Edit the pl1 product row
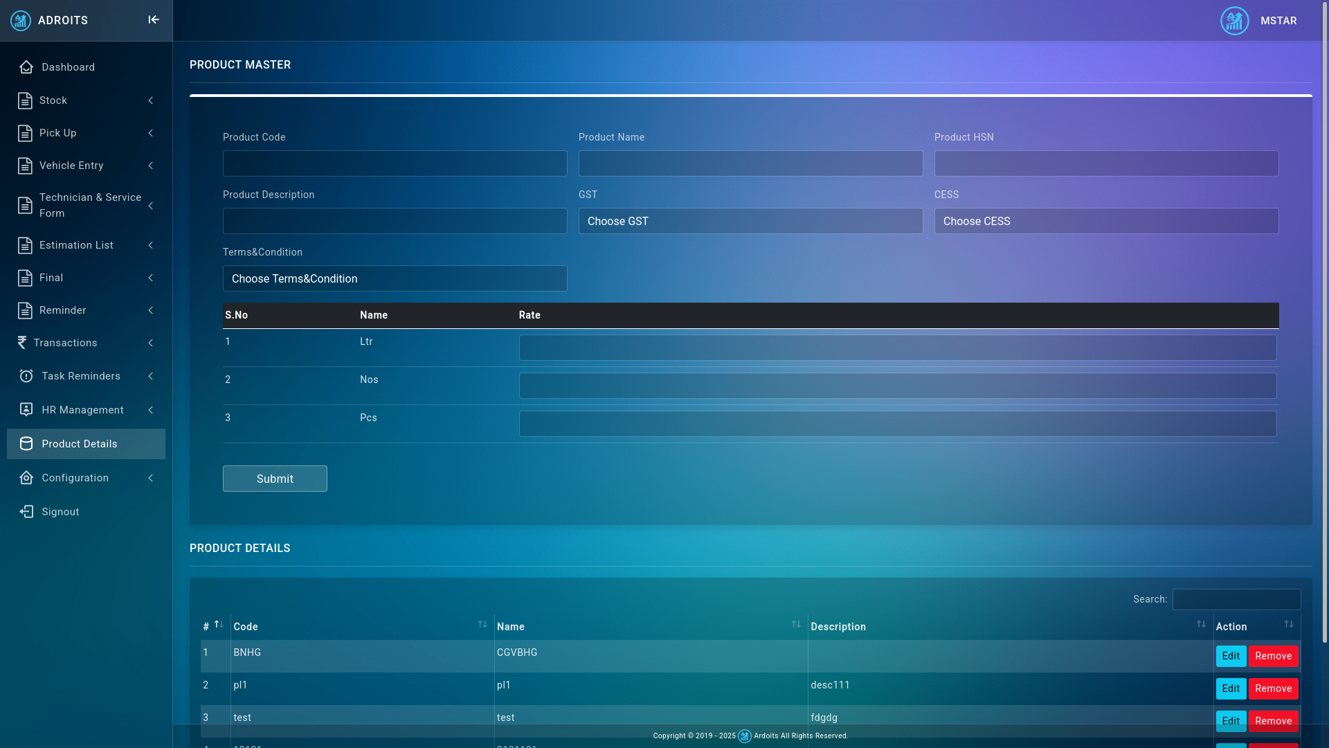Image resolution: width=1329 pixels, height=748 pixels. pos(1231,688)
